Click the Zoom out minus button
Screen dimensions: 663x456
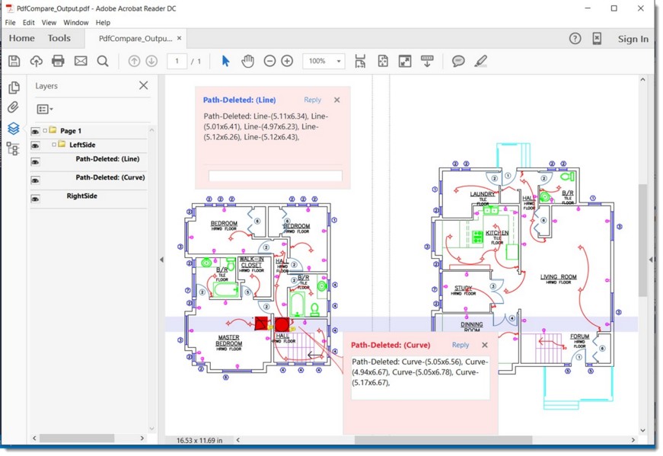269,61
